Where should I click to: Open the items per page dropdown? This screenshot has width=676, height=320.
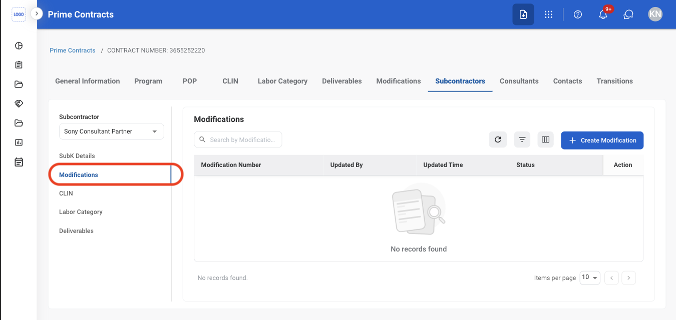coord(590,277)
